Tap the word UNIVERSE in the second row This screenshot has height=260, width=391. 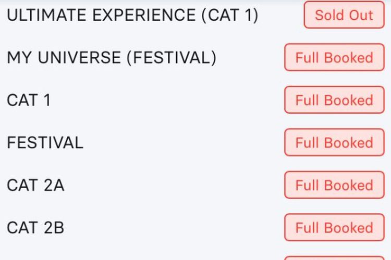[80, 58]
